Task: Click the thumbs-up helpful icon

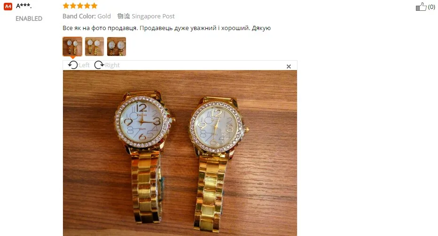Action: pos(421,7)
